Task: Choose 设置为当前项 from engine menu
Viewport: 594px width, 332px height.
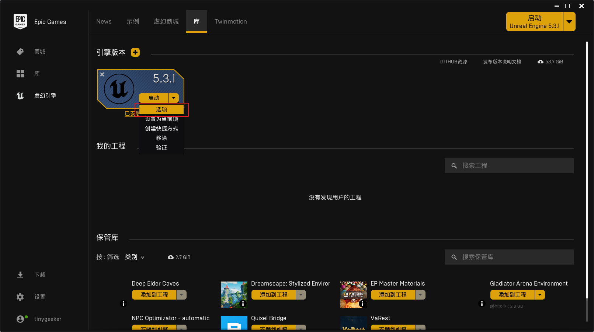Action: (x=161, y=119)
